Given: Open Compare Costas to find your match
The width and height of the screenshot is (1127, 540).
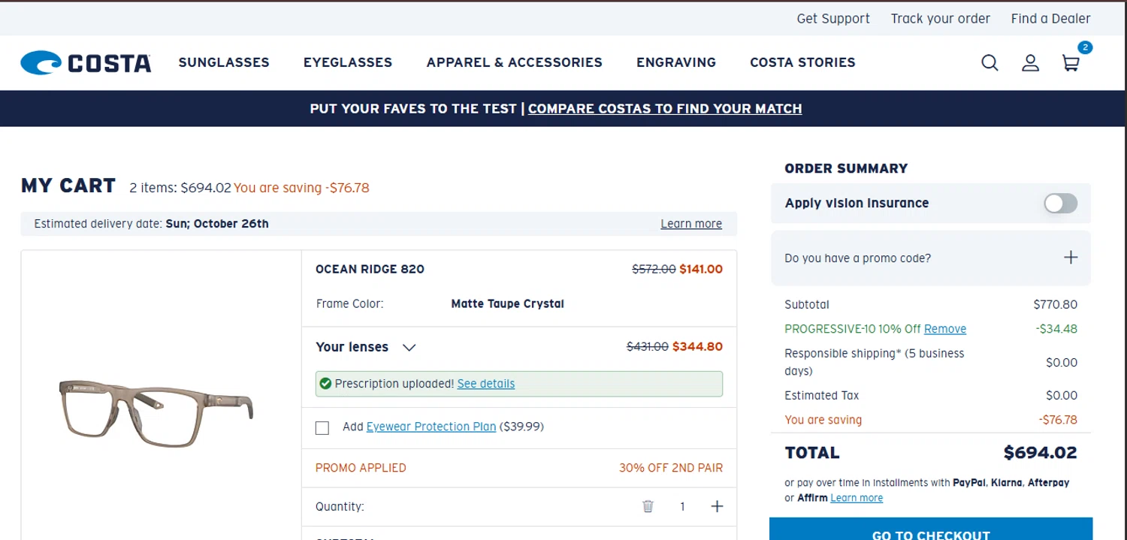Looking at the screenshot, I should (665, 109).
